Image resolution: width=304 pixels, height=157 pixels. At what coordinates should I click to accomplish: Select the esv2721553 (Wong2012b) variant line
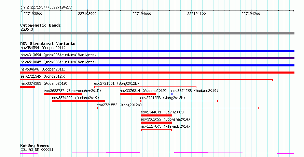(x=179, y=101)
